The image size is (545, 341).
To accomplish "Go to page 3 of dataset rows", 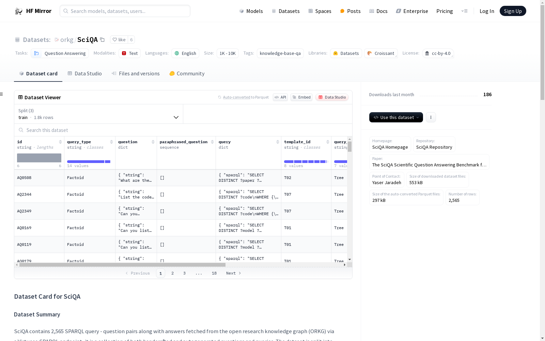I will (185, 273).
